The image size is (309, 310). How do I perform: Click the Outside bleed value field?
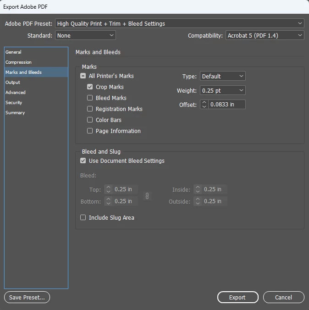point(214,201)
